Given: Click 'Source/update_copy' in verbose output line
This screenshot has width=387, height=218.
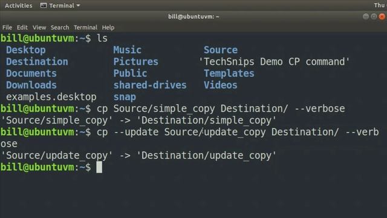Looking at the screenshot, I should (57, 156).
